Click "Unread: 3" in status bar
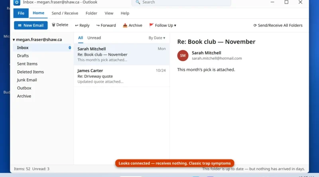 coord(41,169)
